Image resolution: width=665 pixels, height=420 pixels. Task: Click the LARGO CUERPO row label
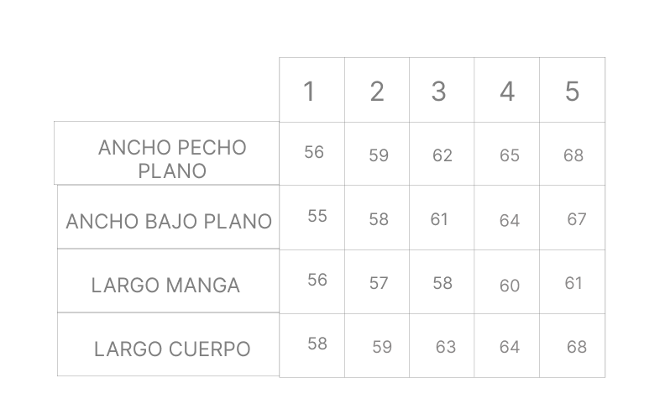(172, 349)
